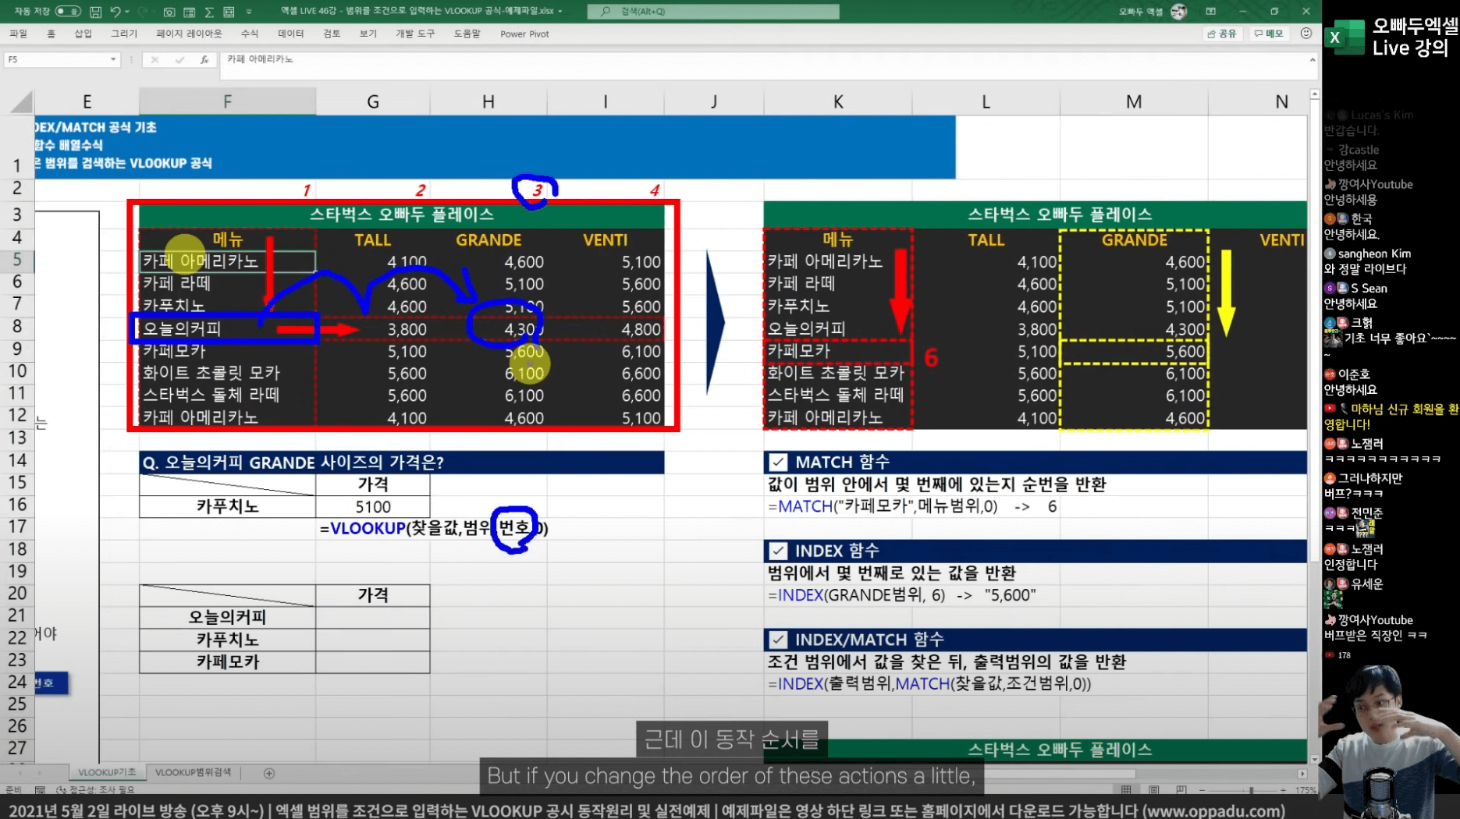This screenshot has width=1460, height=819.
Task: Click the search box 검색(Alt+Q)
Action: click(713, 11)
